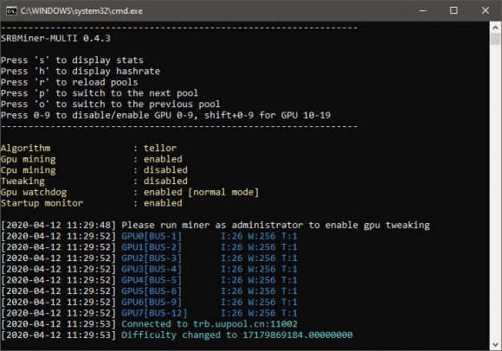Click the timestamp [2020-04-12 11:29:48]
Screen dimensions: 502x351
pyautogui.click(x=58, y=225)
